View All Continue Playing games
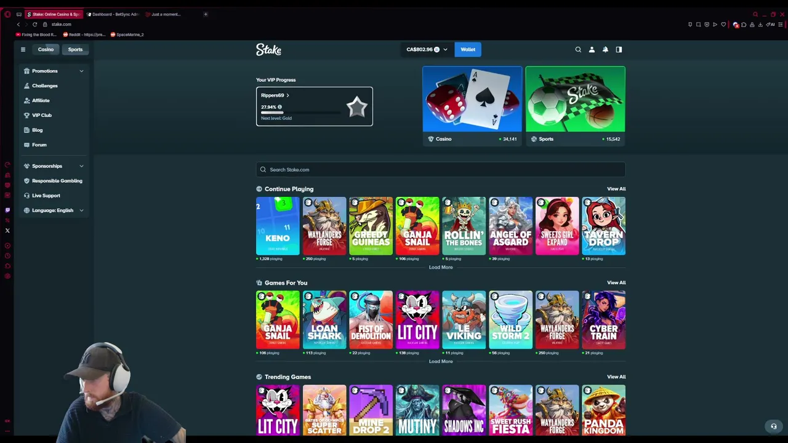Viewport: 788px width, 443px height. (x=616, y=189)
